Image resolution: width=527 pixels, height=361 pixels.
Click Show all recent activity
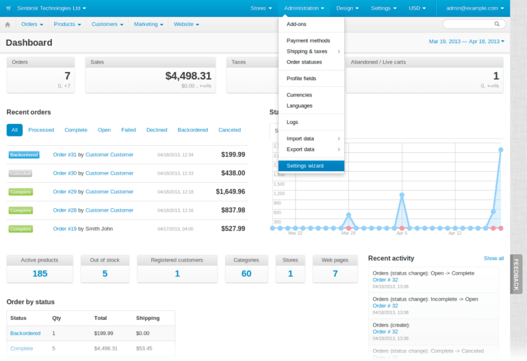493,258
